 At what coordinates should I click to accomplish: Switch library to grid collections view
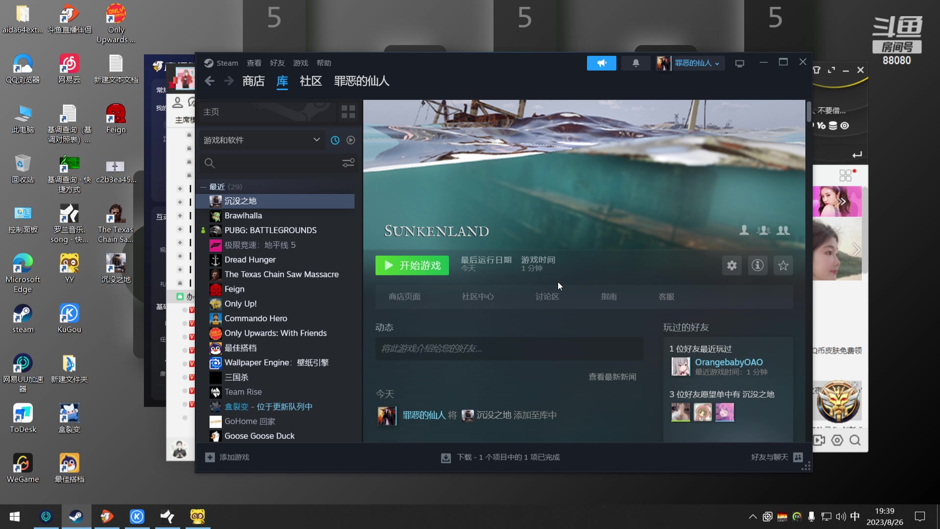coord(348,112)
